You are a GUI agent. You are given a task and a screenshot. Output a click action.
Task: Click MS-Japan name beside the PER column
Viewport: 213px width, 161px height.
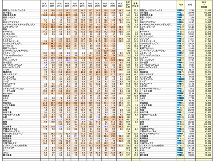[144, 94]
